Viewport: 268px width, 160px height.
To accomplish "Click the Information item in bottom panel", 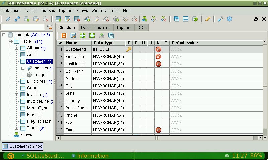I will point(90,156).
